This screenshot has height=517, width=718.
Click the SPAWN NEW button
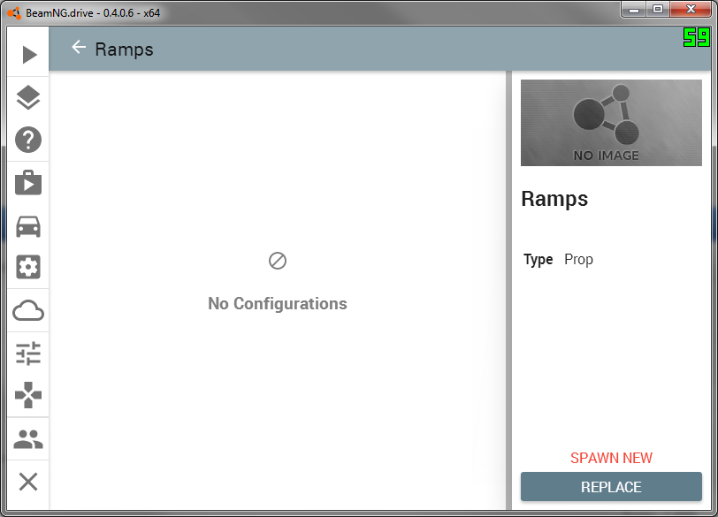(x=611, y=458)
